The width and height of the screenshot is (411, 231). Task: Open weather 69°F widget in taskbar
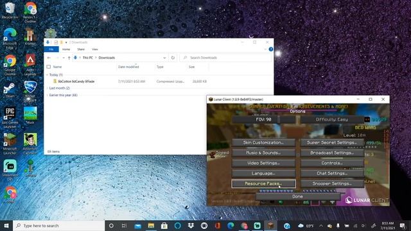pos(306,225)
